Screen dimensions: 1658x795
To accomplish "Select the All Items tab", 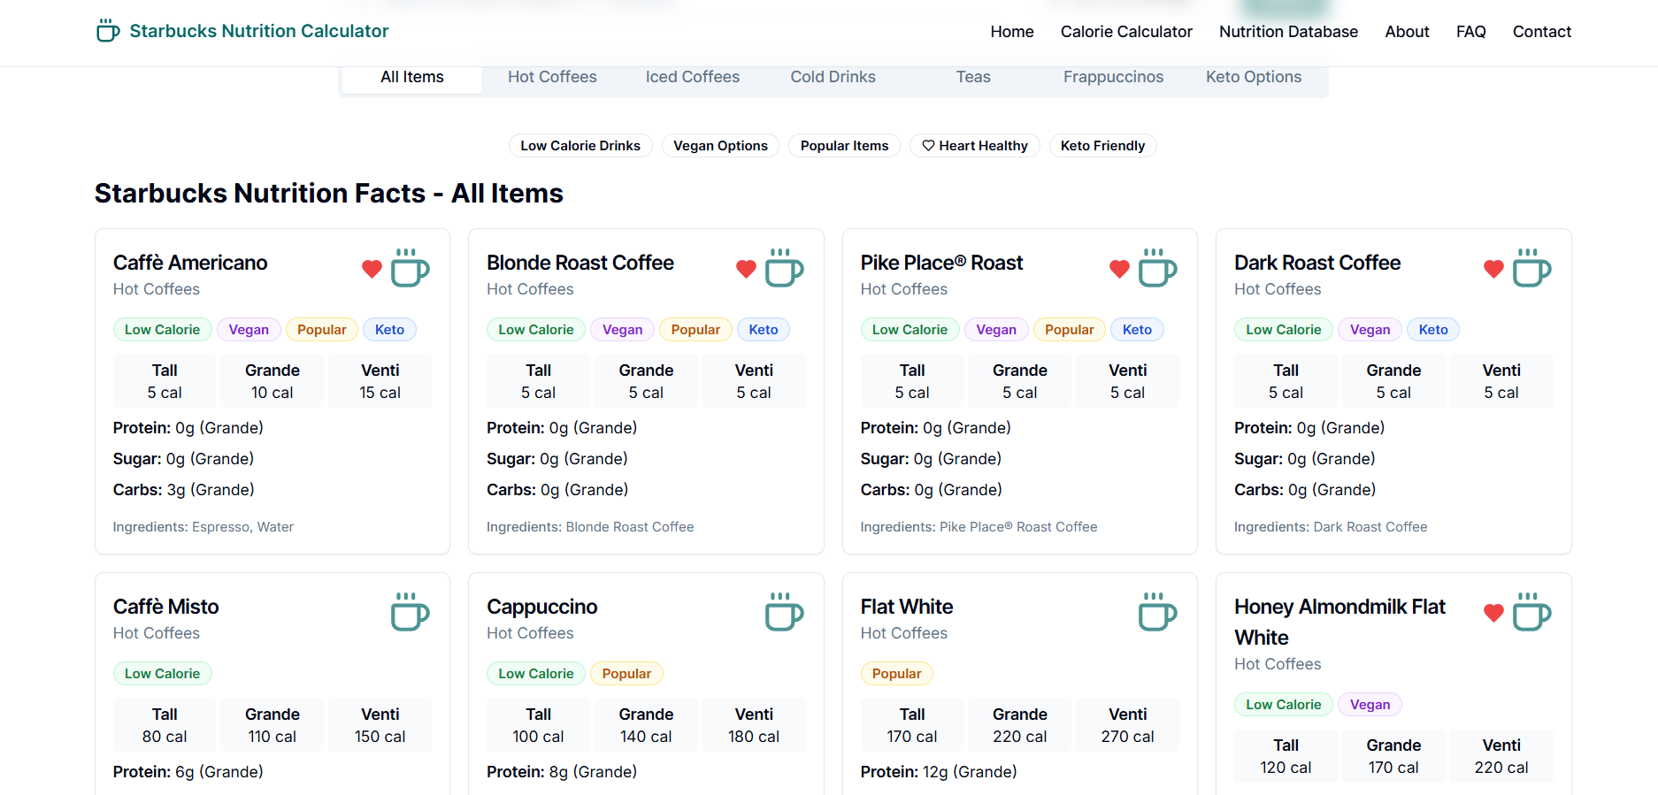I will (412, 77).
